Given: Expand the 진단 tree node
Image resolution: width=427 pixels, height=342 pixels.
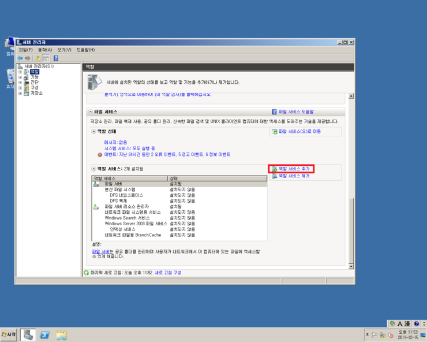Looking at the screenshot, I should tap(20, 83).
